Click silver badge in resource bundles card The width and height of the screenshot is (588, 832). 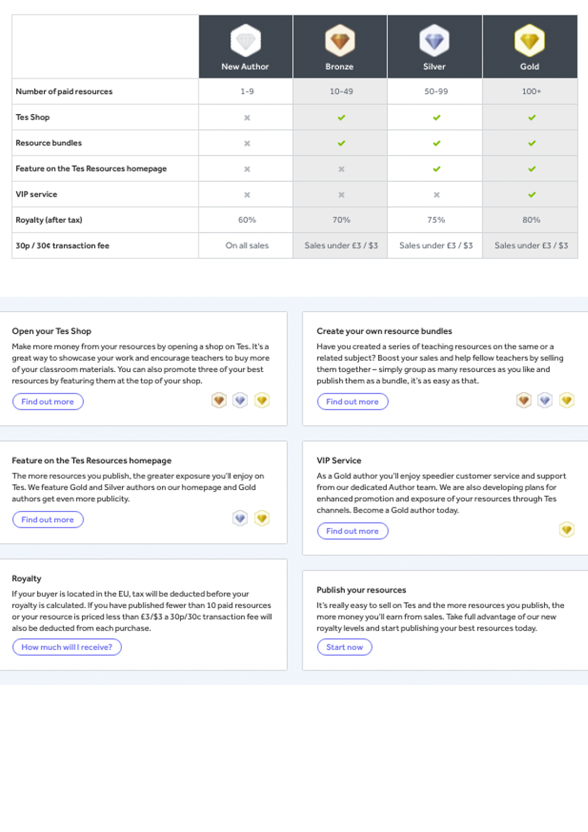pos(545,401)
